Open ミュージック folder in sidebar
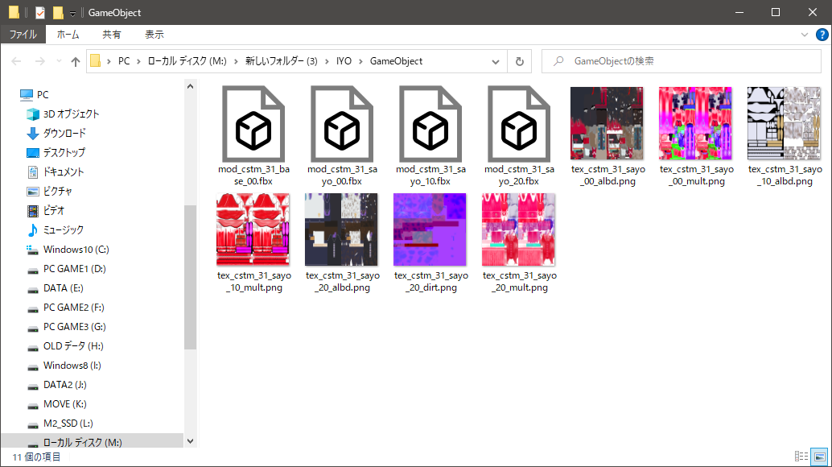Image resolution: width=832 pixels, height=467 pixels. pos(63,229)
